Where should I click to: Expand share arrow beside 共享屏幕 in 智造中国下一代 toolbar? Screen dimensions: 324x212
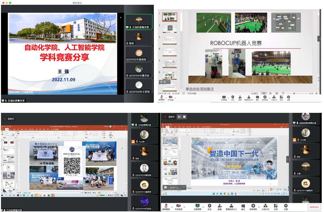click(x=203, y=207)
